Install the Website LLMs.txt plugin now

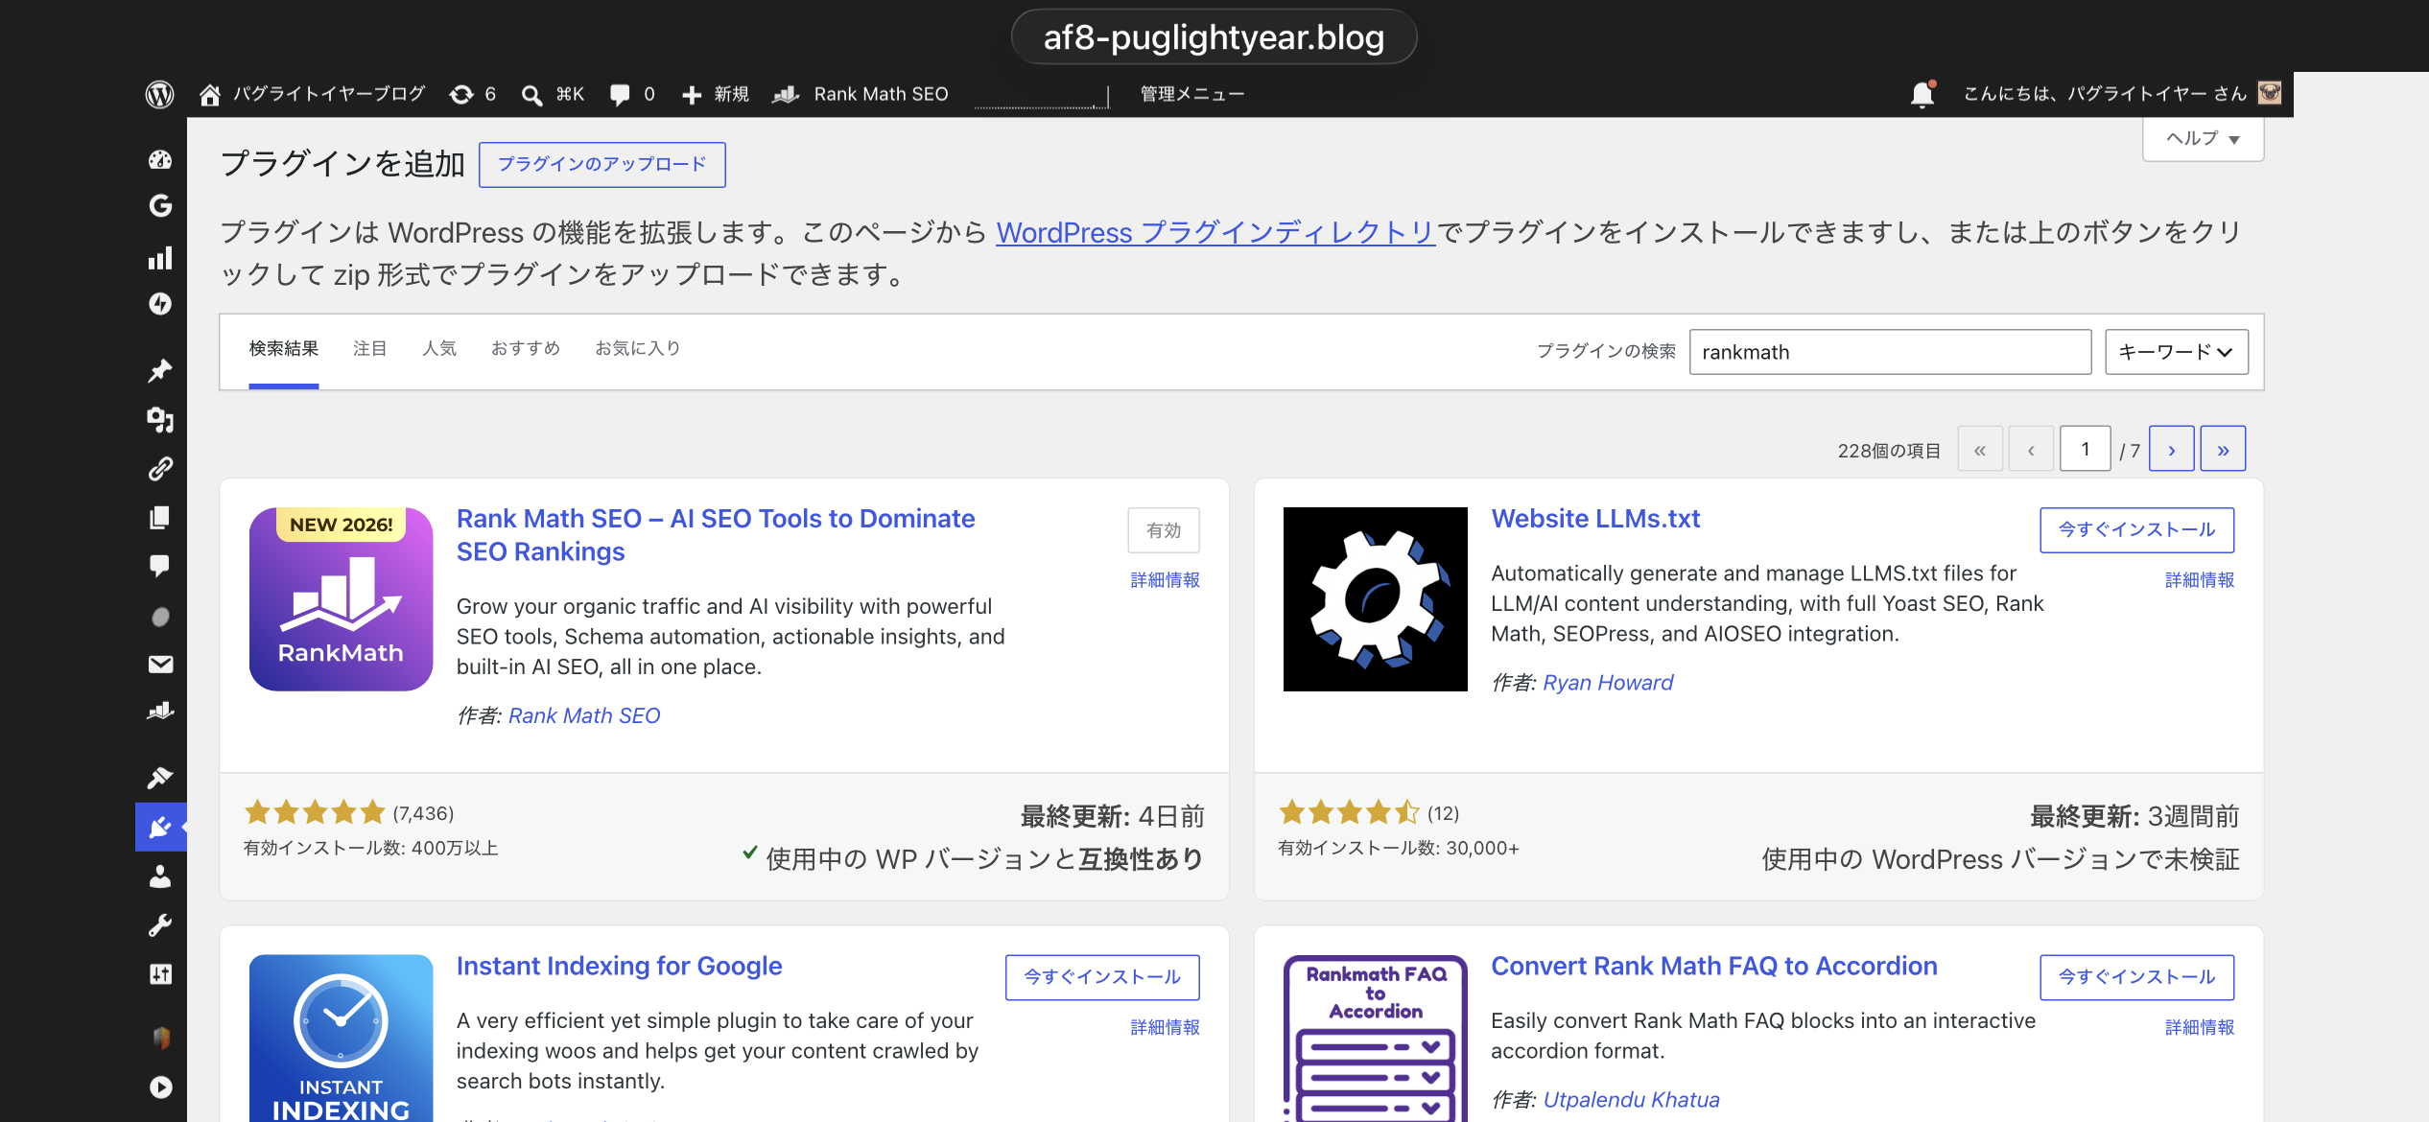tap(2136, 529)
